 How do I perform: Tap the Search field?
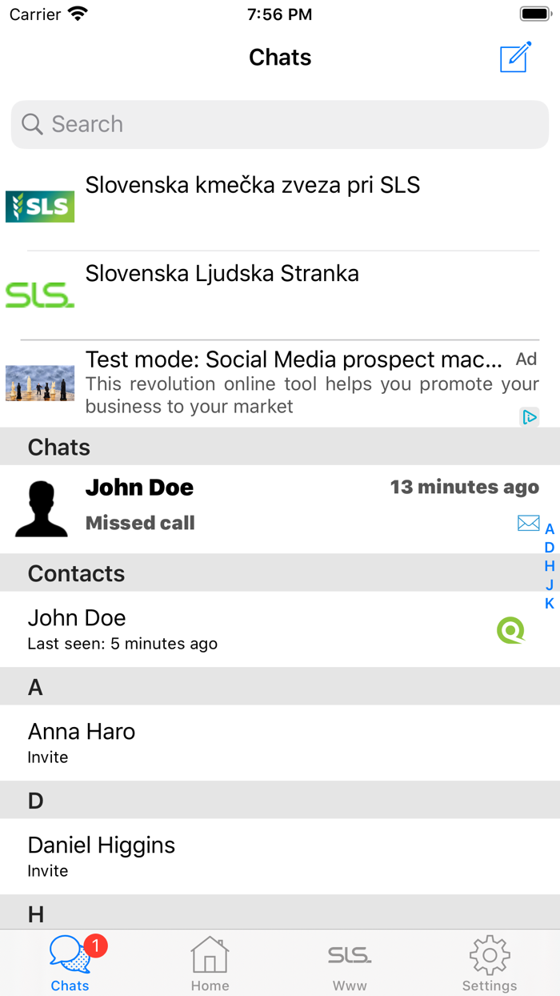[279, 124]
